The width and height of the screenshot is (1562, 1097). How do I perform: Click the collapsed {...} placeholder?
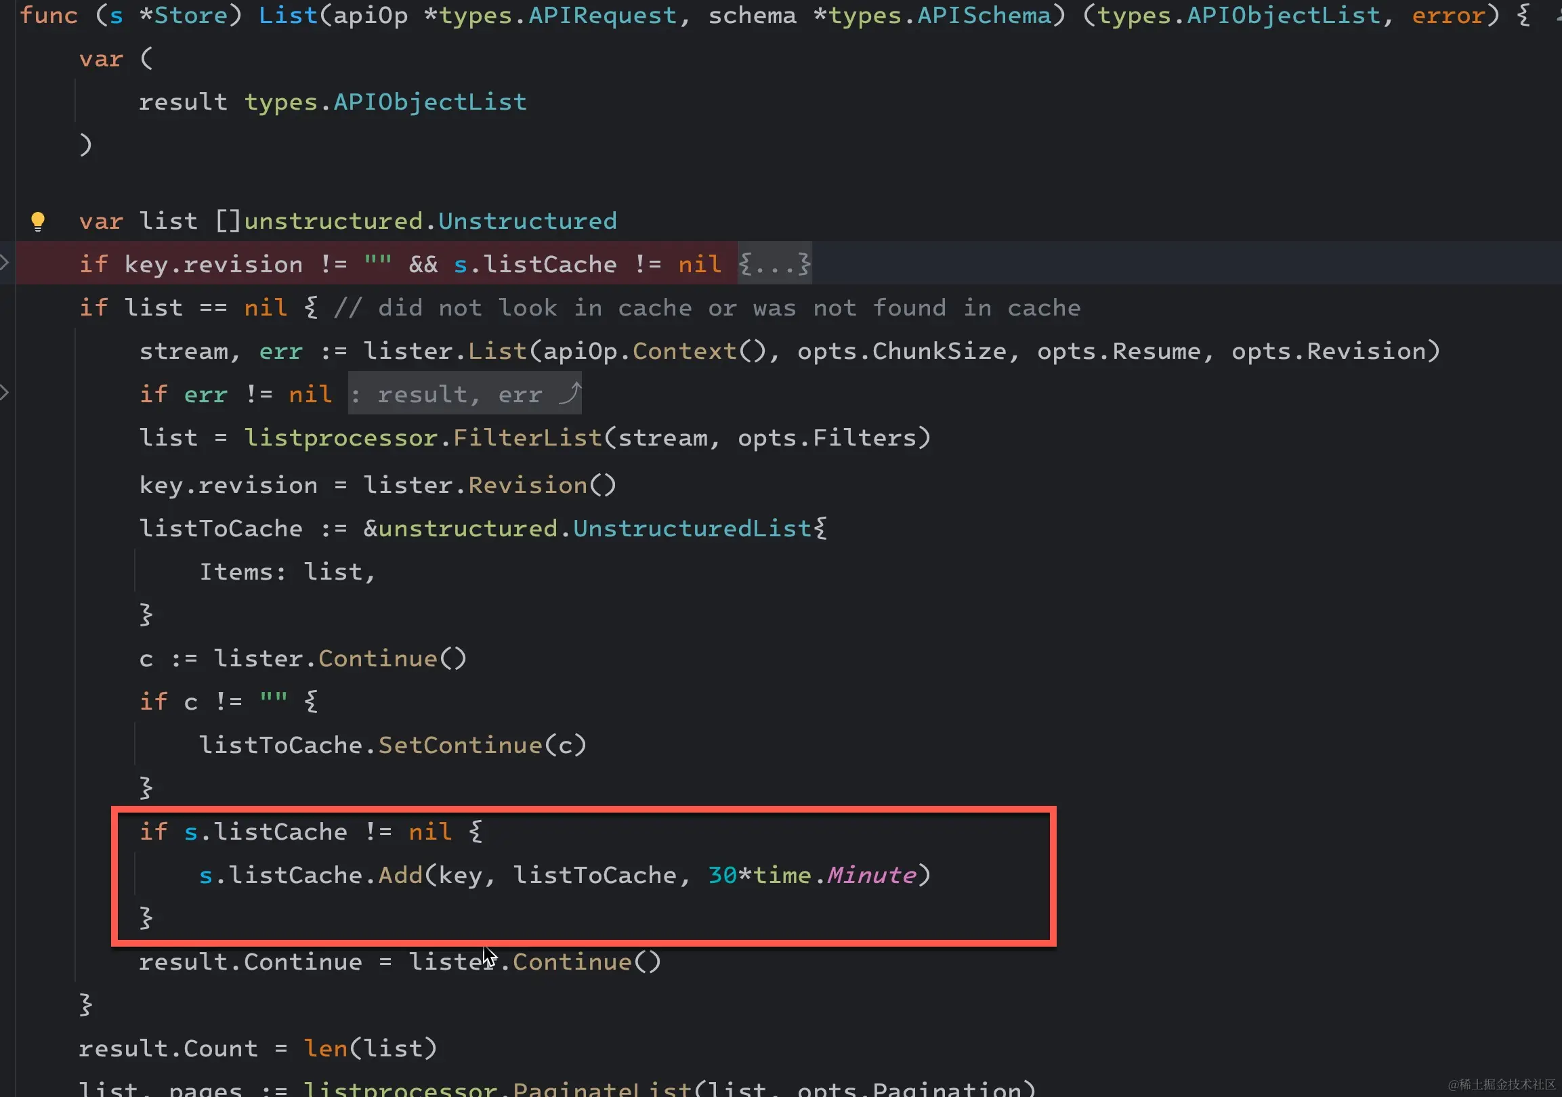[775, 264]
